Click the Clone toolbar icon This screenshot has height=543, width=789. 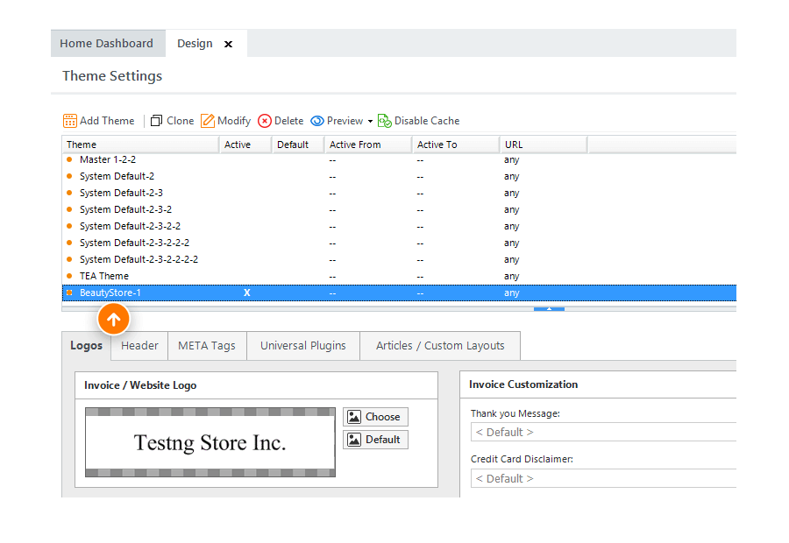[x=157, y=121]
